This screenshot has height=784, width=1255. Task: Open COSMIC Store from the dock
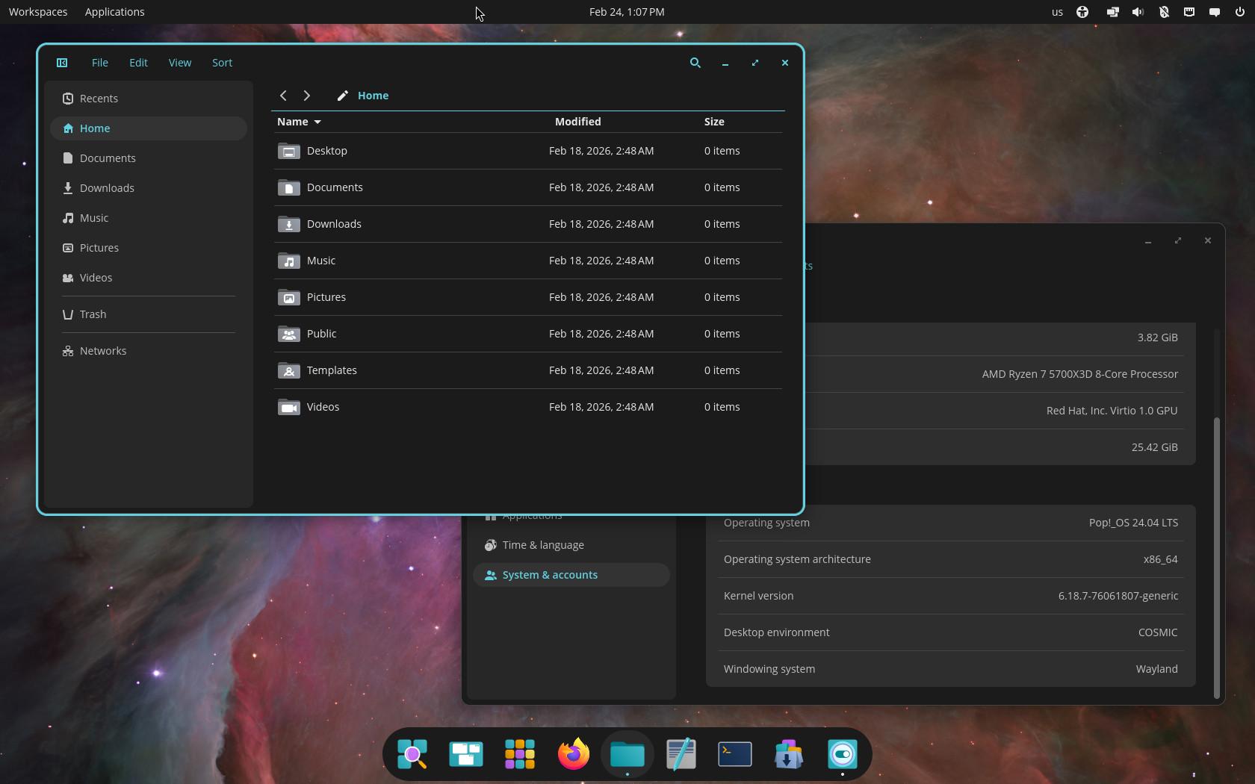coord(788,754)
